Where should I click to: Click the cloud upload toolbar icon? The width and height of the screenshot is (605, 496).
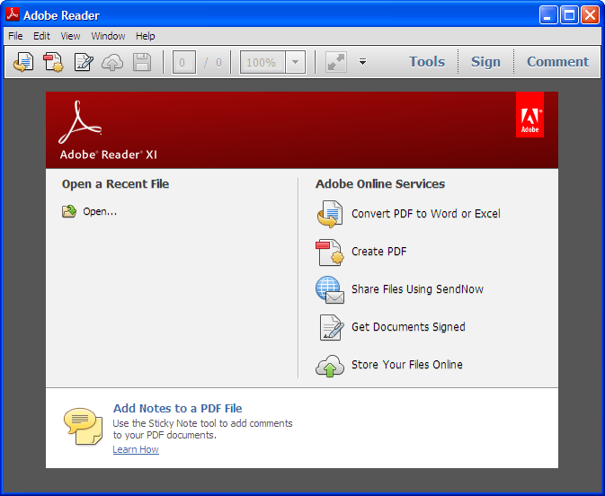pyautogui.click(x=112, y=62)
